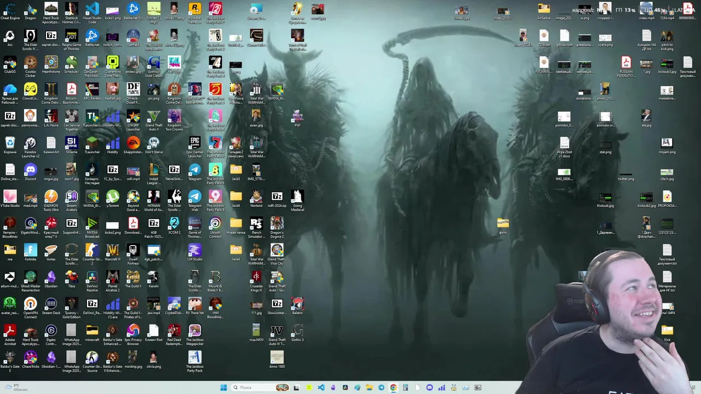The image size is (701, 394).
Task: Select the Gothic 3 shortcut
Action: pos(297,333)
